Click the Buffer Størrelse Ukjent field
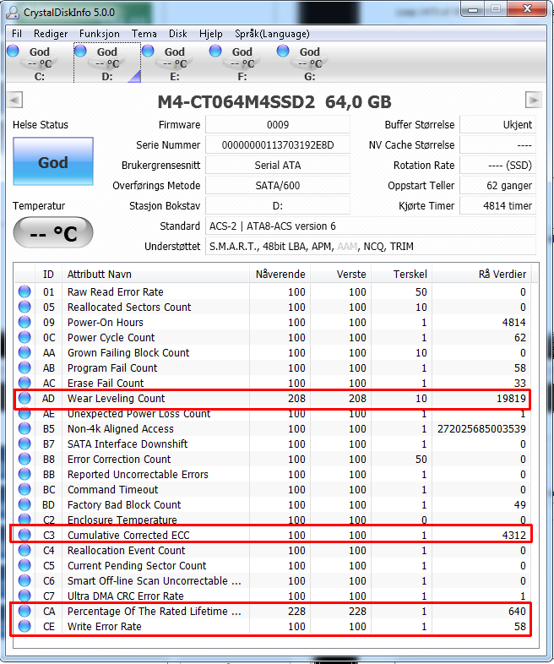The height and width of the screenshot is (664, 554). tap(497, 125)
